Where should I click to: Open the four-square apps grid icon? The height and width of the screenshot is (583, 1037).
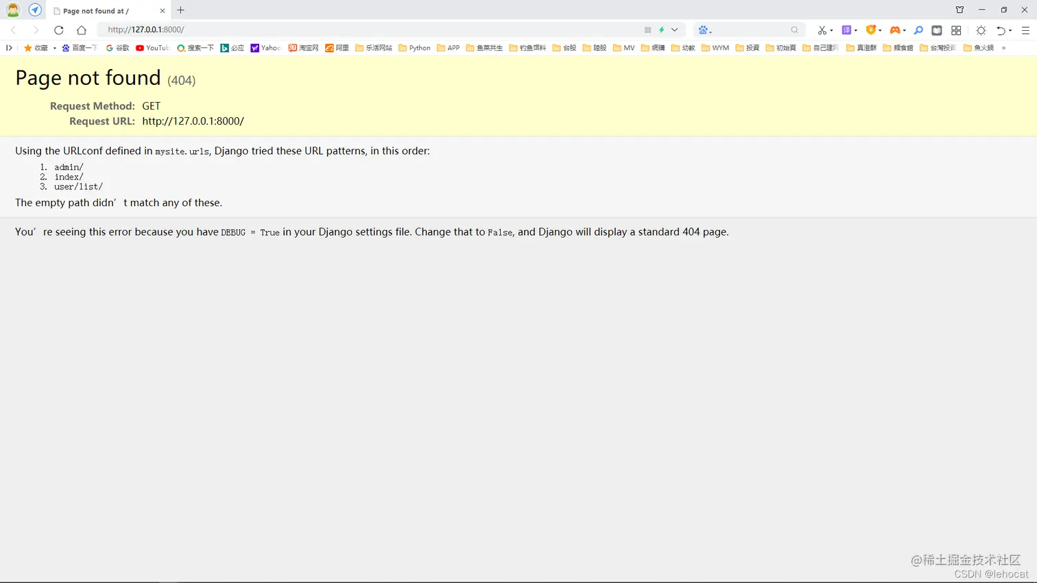coord(956,30)
